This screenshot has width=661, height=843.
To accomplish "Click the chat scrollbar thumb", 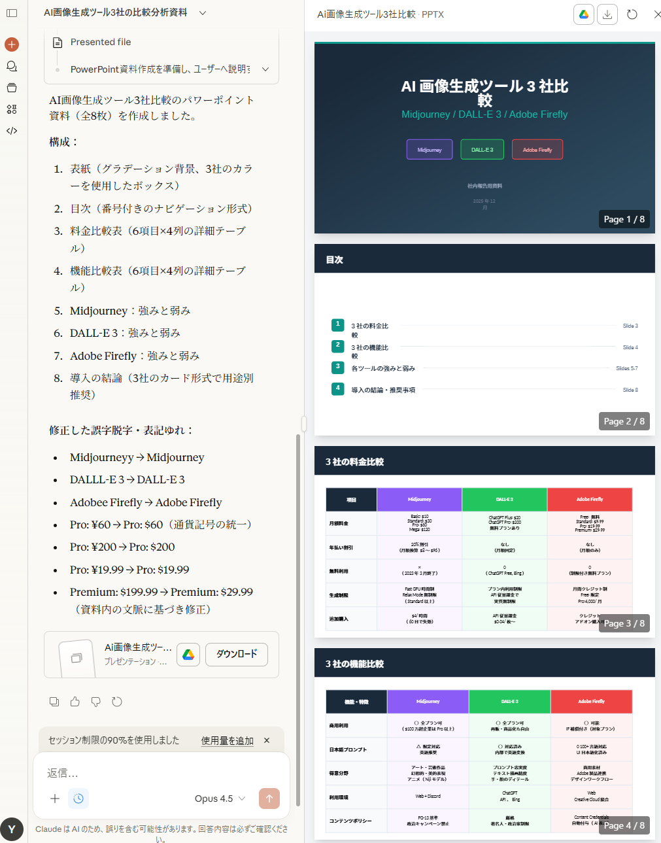I will pos(298,620).
